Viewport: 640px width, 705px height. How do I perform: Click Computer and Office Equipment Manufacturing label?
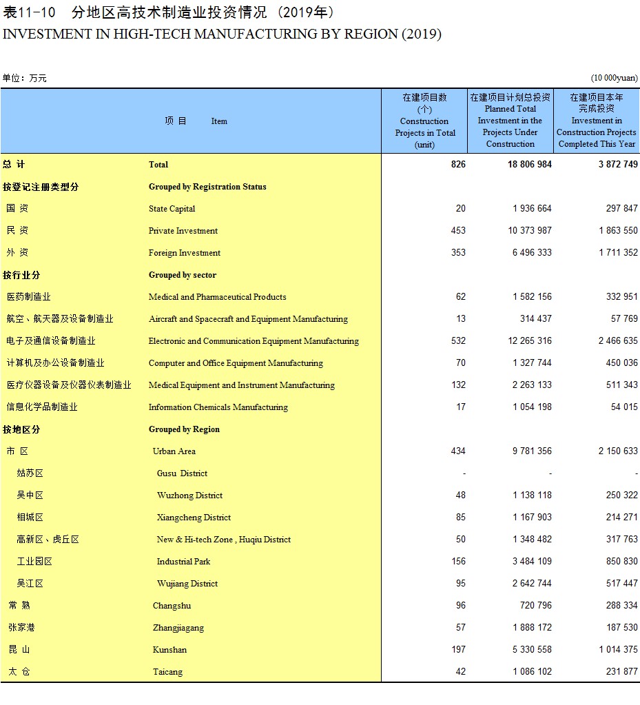(x=236, y=363)
